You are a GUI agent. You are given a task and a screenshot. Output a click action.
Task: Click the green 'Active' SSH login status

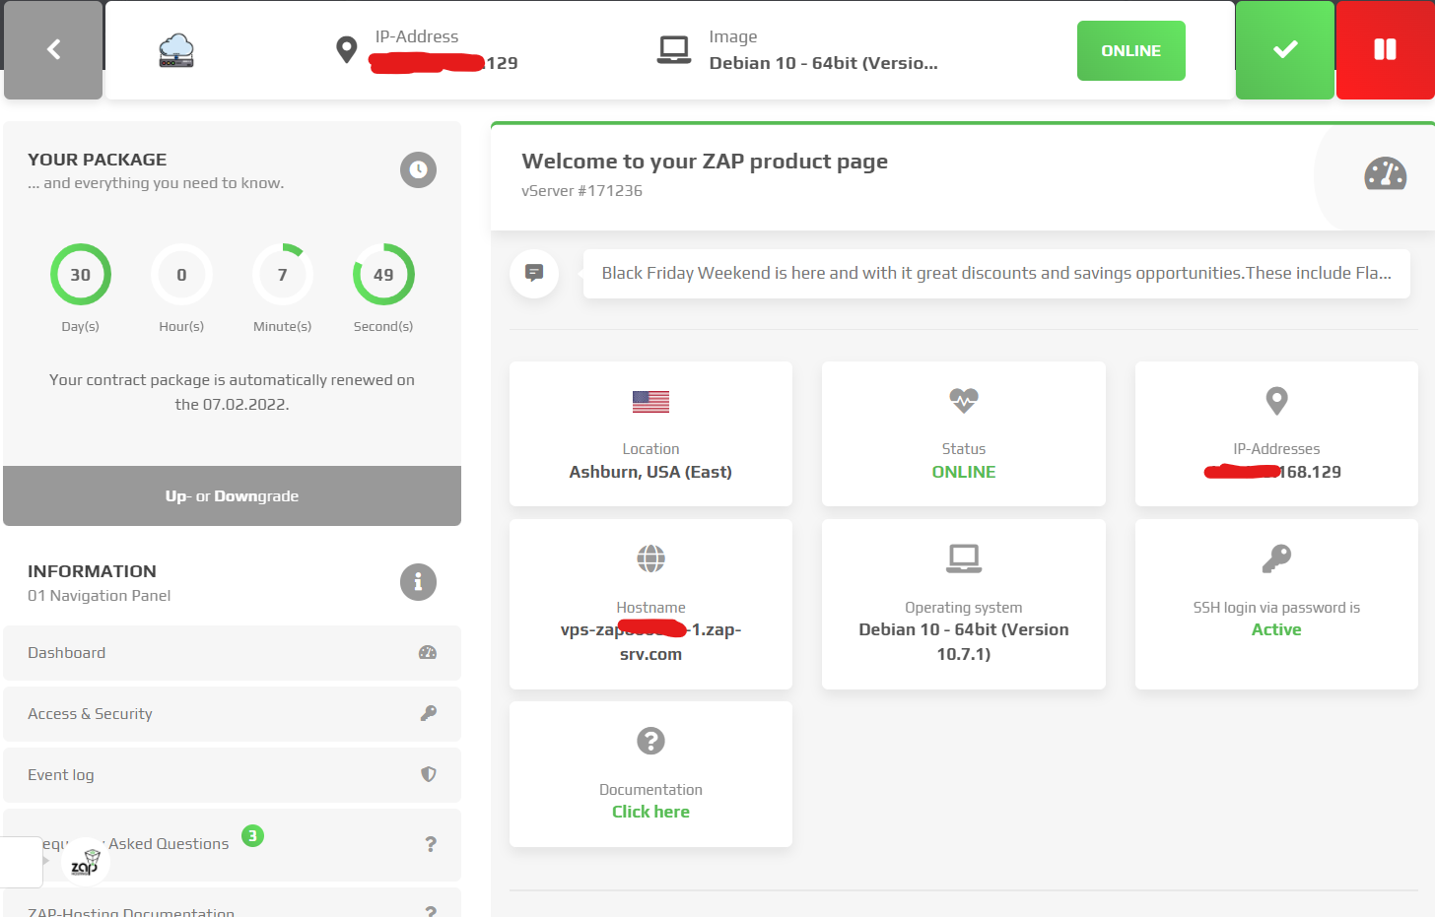pos(1276,629)
